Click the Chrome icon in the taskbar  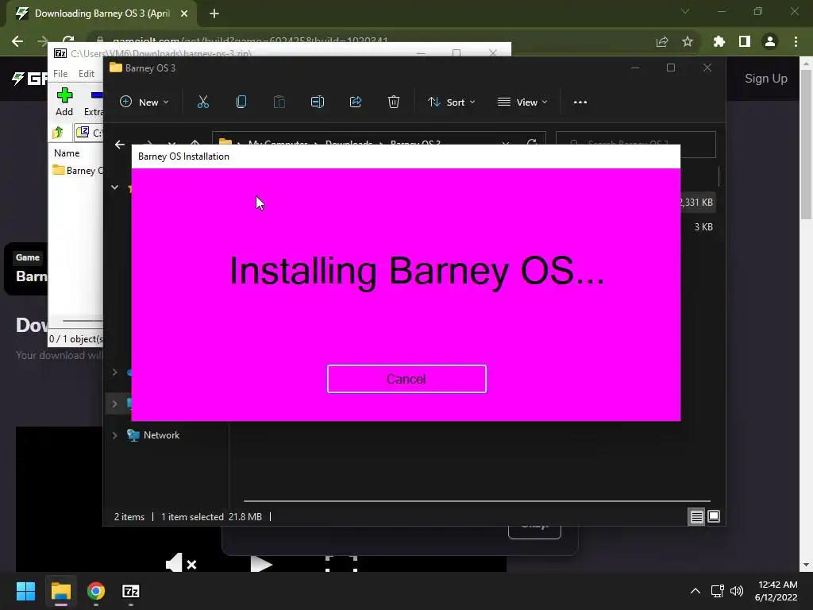pos(96,591)
